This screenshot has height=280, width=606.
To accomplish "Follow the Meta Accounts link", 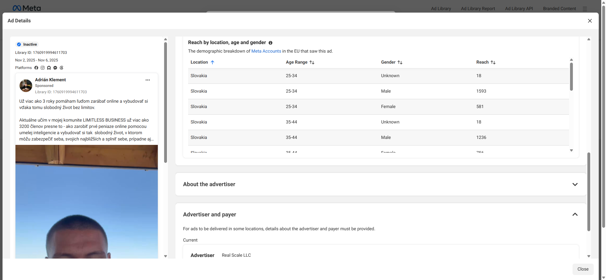I will 266,51.
